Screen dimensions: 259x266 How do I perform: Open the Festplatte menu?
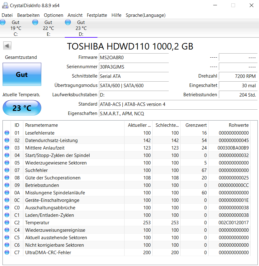click(x=97, y=15)
